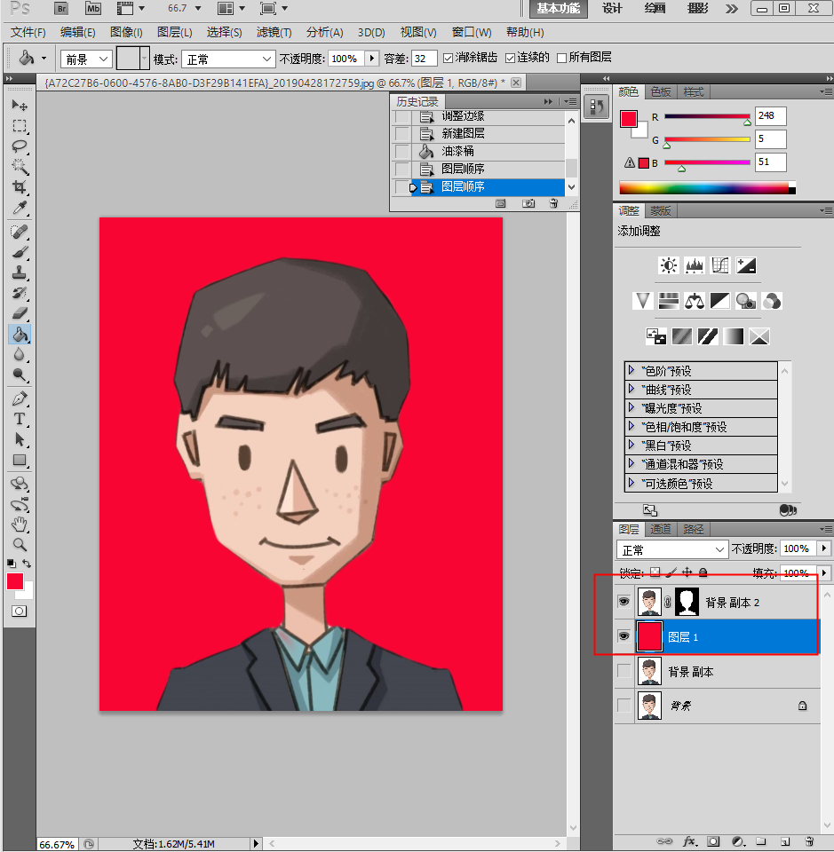Viewport: 834px width, 852px height.
Task: Choose the Eraser tool
Action: (x=20, y=313)
